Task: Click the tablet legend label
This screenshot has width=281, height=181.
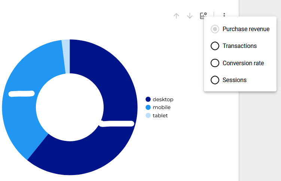Action: point(160,115)
